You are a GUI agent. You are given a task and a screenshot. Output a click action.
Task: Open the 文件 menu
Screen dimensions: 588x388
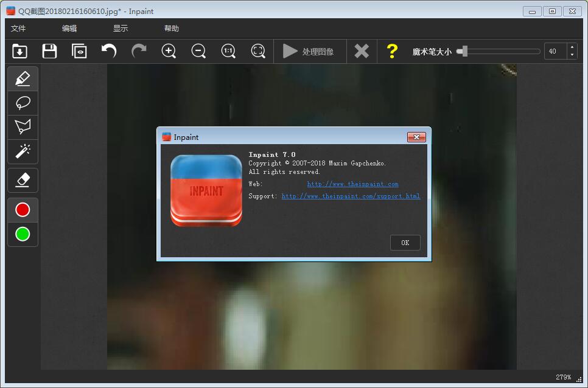click(18, 29)
